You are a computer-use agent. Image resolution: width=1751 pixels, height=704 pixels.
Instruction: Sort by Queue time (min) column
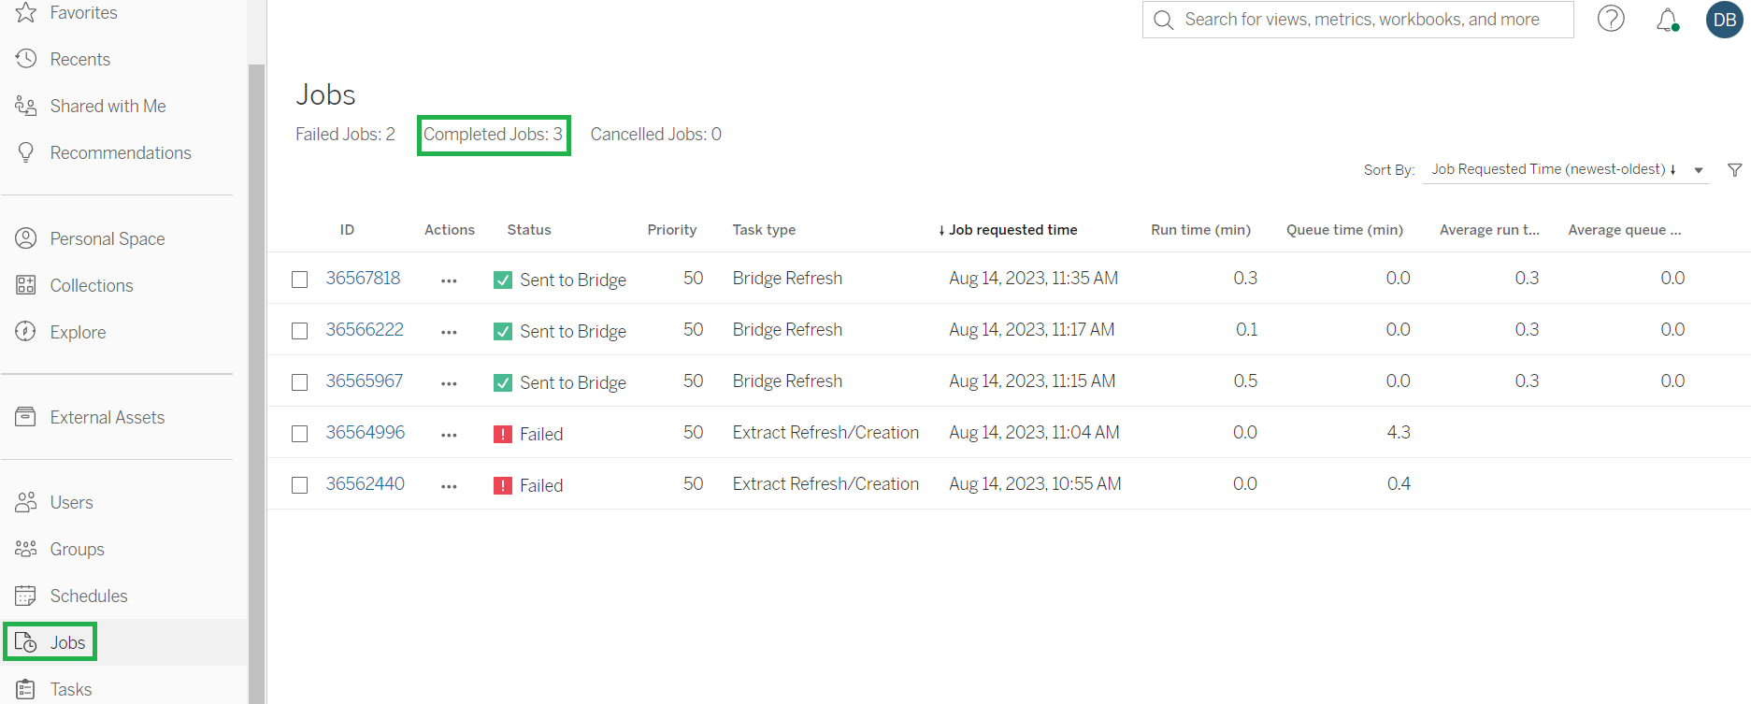[x=1344, y=230]
